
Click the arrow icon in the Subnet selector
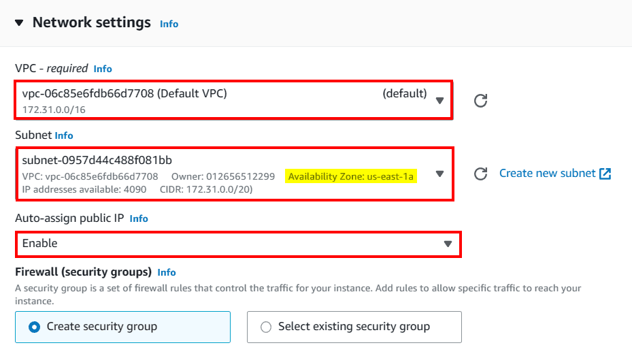[x=439, y=174]
